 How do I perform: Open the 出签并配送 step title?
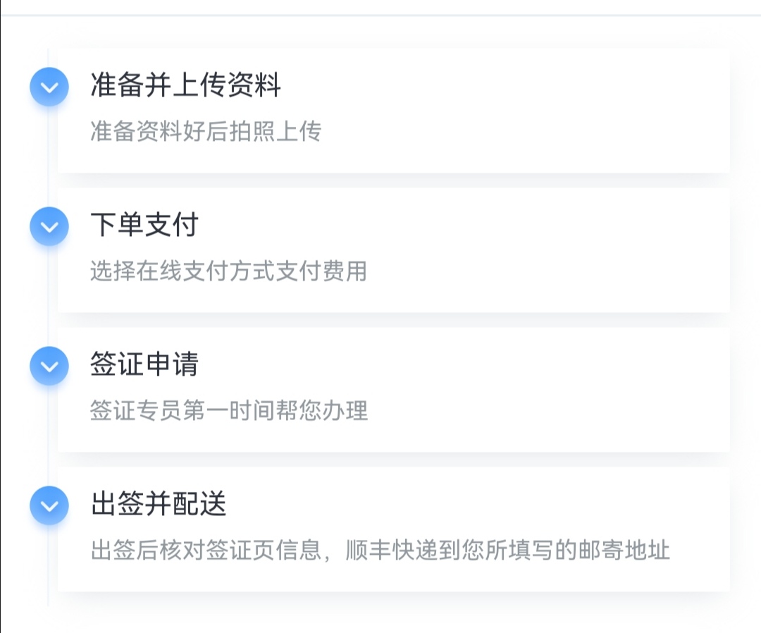159,504
